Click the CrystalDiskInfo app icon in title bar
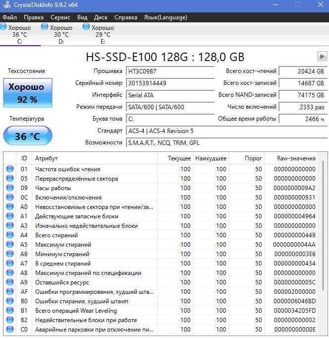329x339 pixels. (6, 5)
